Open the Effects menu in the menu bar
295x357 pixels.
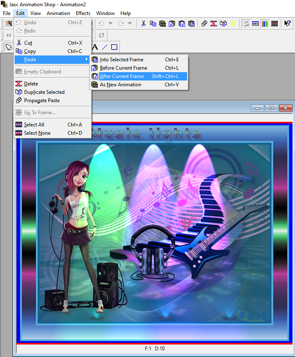click(83, 13)
